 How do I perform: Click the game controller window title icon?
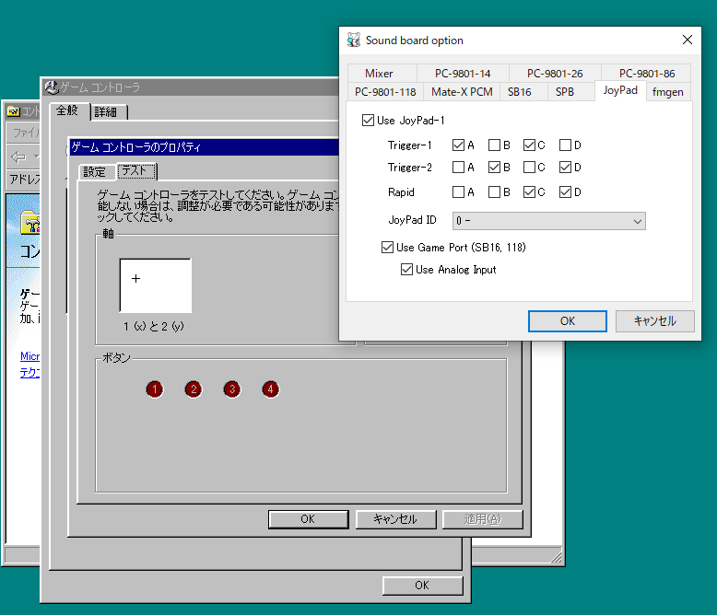[x=52, y=87]
